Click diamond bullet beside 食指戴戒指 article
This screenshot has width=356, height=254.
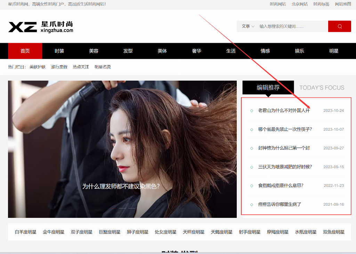[252, 186]
